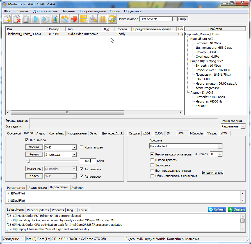Open the Unrestricted profile dropdown
The height and width of the screenshot is (244, 251).
tap(220, 146)
